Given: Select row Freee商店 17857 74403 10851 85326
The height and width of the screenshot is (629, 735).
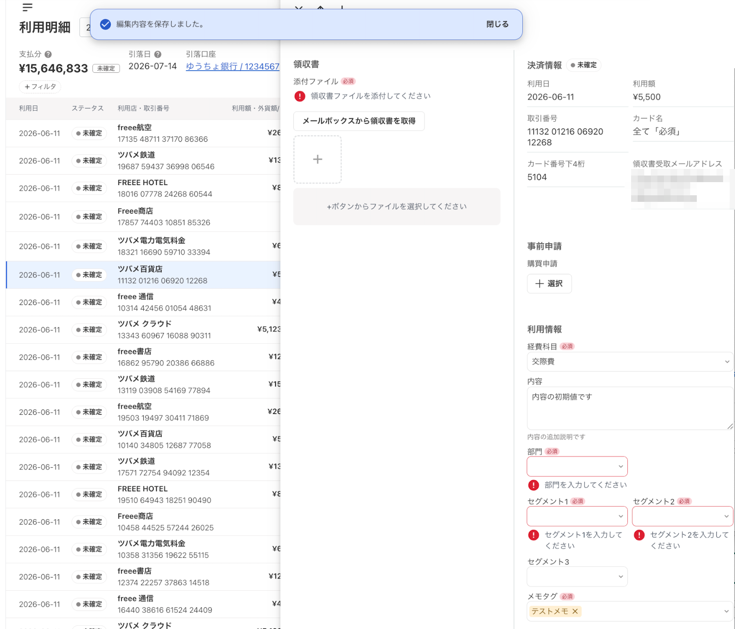Looking at the screenshot, I should [x=143, y=217].
